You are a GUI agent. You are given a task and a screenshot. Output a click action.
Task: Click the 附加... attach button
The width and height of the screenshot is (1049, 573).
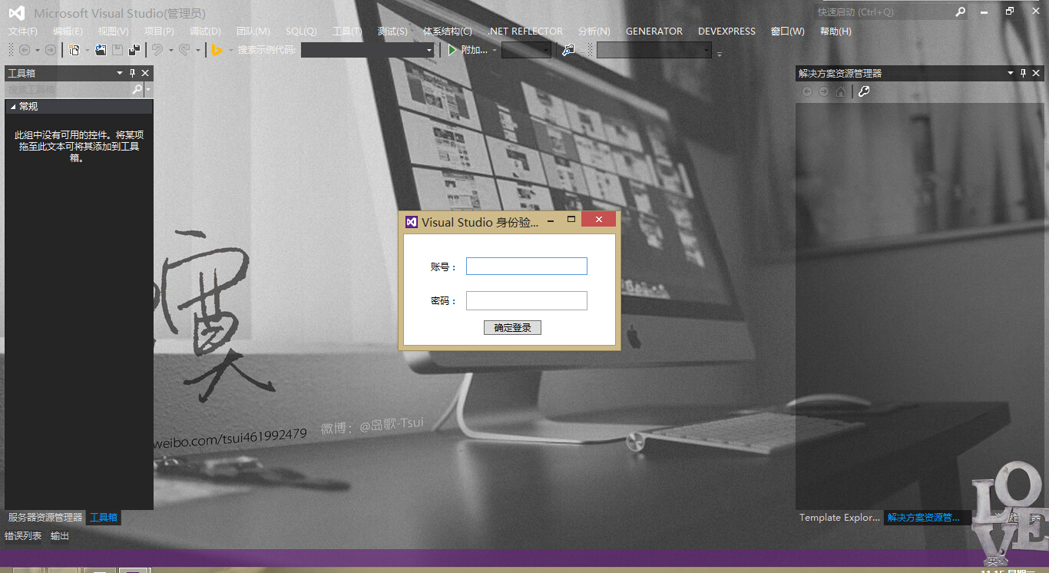coord(474,50)
